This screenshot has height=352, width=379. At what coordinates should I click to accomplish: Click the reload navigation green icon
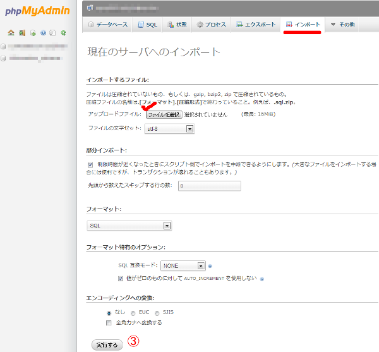[x=63, y=33]
